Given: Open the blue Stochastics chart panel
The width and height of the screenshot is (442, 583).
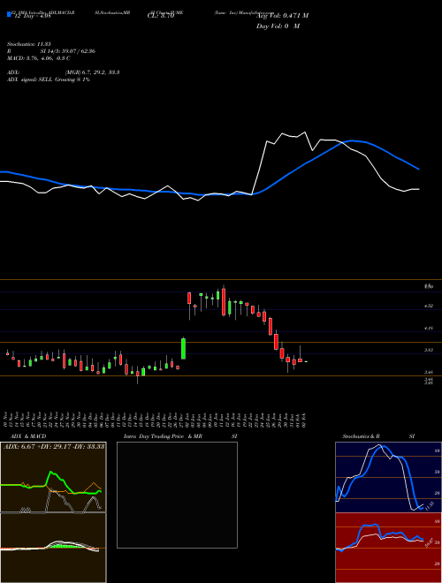Looking at the screenshot, I should (x=388, y=477).
